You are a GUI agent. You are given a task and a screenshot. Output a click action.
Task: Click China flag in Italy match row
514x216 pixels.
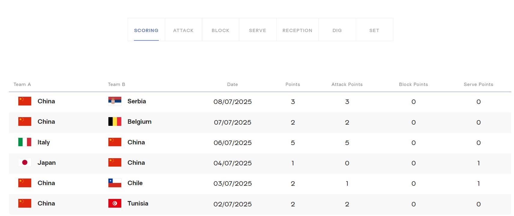115,142
